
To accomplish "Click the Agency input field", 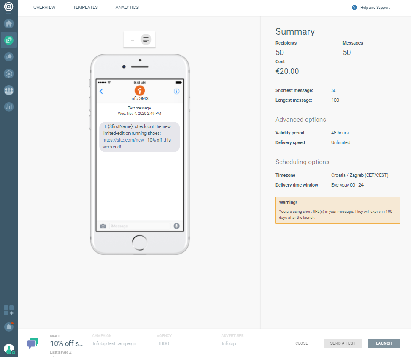I will (x=183, y=343).
